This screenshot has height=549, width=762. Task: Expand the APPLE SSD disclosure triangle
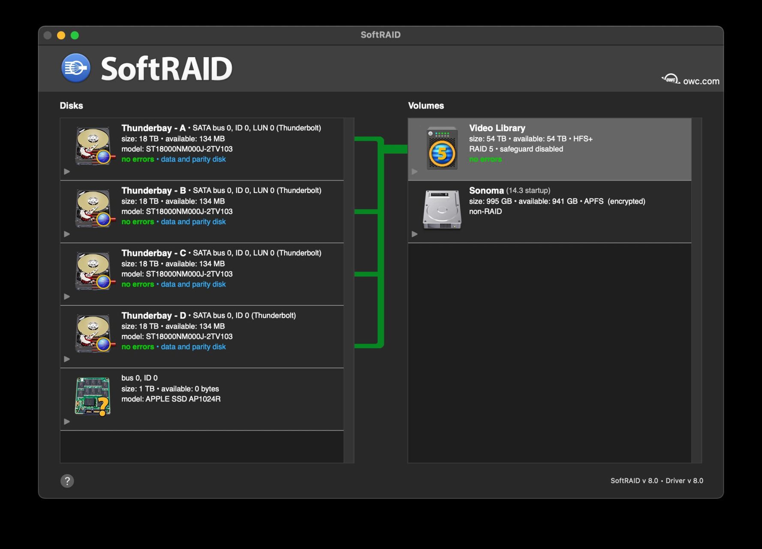[x=67, y=422]
